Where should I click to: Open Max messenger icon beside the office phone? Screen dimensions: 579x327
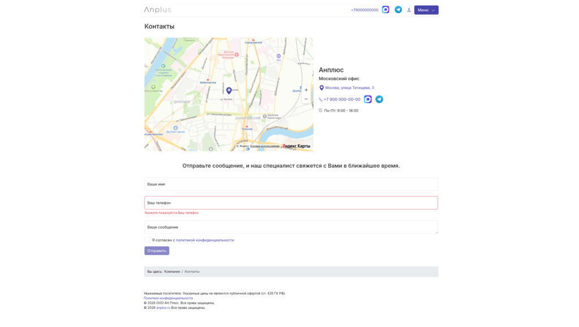coord(368,99)
